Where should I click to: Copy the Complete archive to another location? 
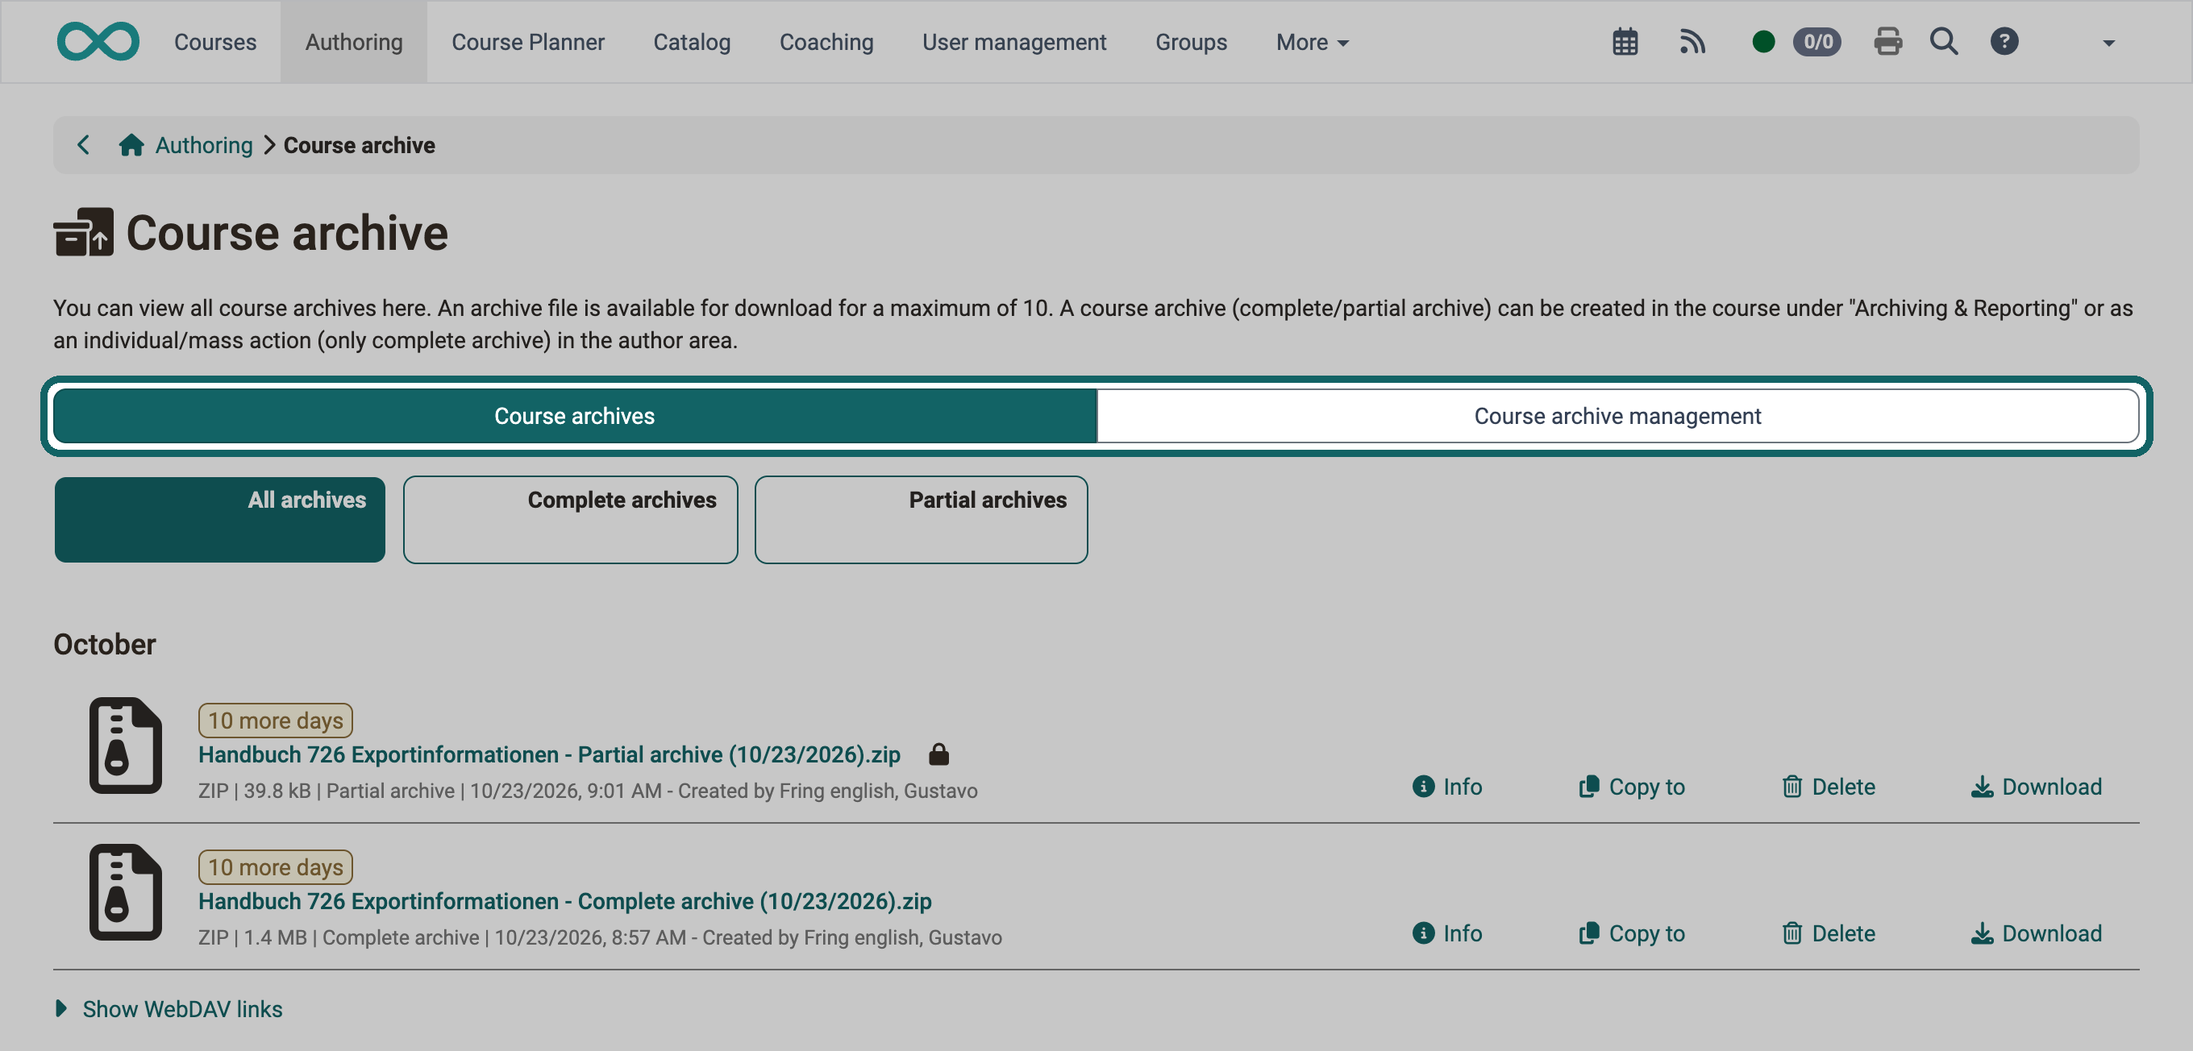pos(1631,933)
